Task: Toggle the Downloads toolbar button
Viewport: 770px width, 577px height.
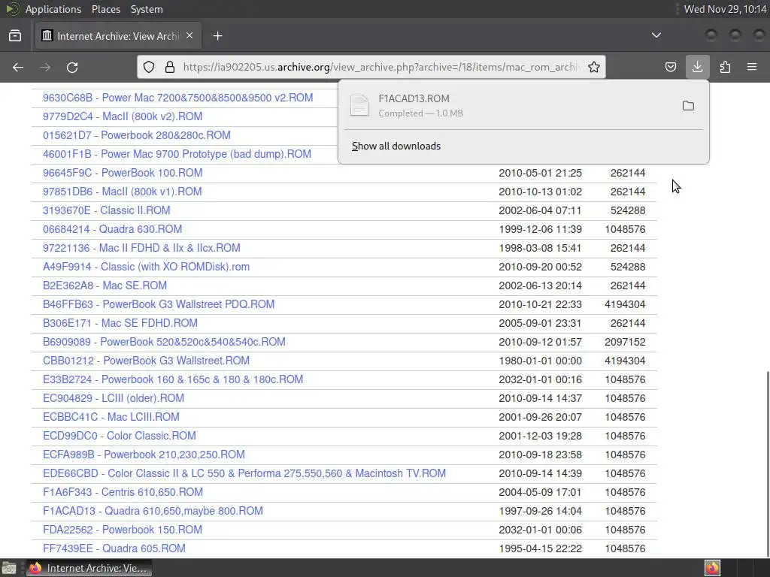Action: (697, 67)
